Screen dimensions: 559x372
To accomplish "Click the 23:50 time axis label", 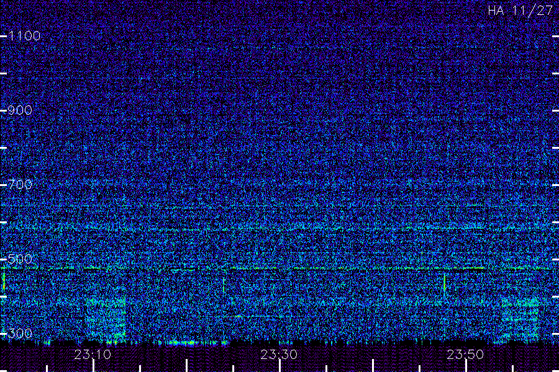I will point(465,355).
